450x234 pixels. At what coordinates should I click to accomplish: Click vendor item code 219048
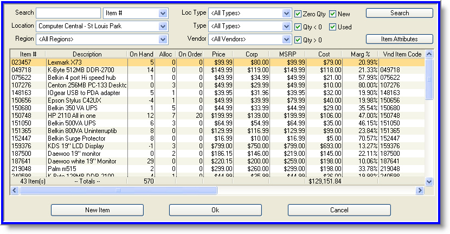(x=390, y=169)
